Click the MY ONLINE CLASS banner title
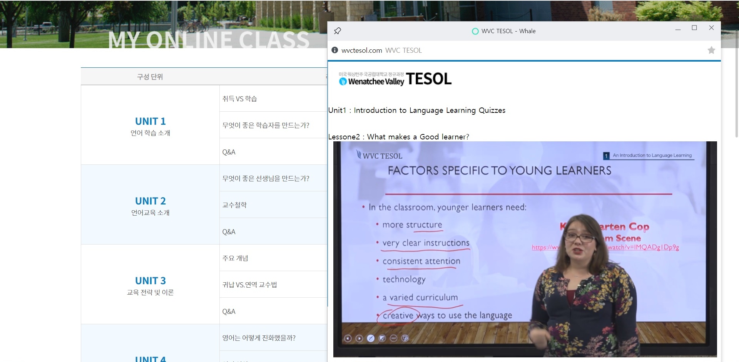The height and width of the screenshot is (362, 739). (209, 39)
